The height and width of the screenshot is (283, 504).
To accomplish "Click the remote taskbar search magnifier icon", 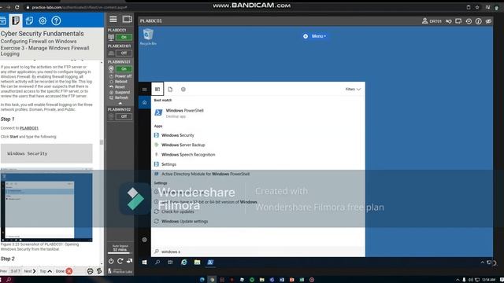I will coord(157,263).
